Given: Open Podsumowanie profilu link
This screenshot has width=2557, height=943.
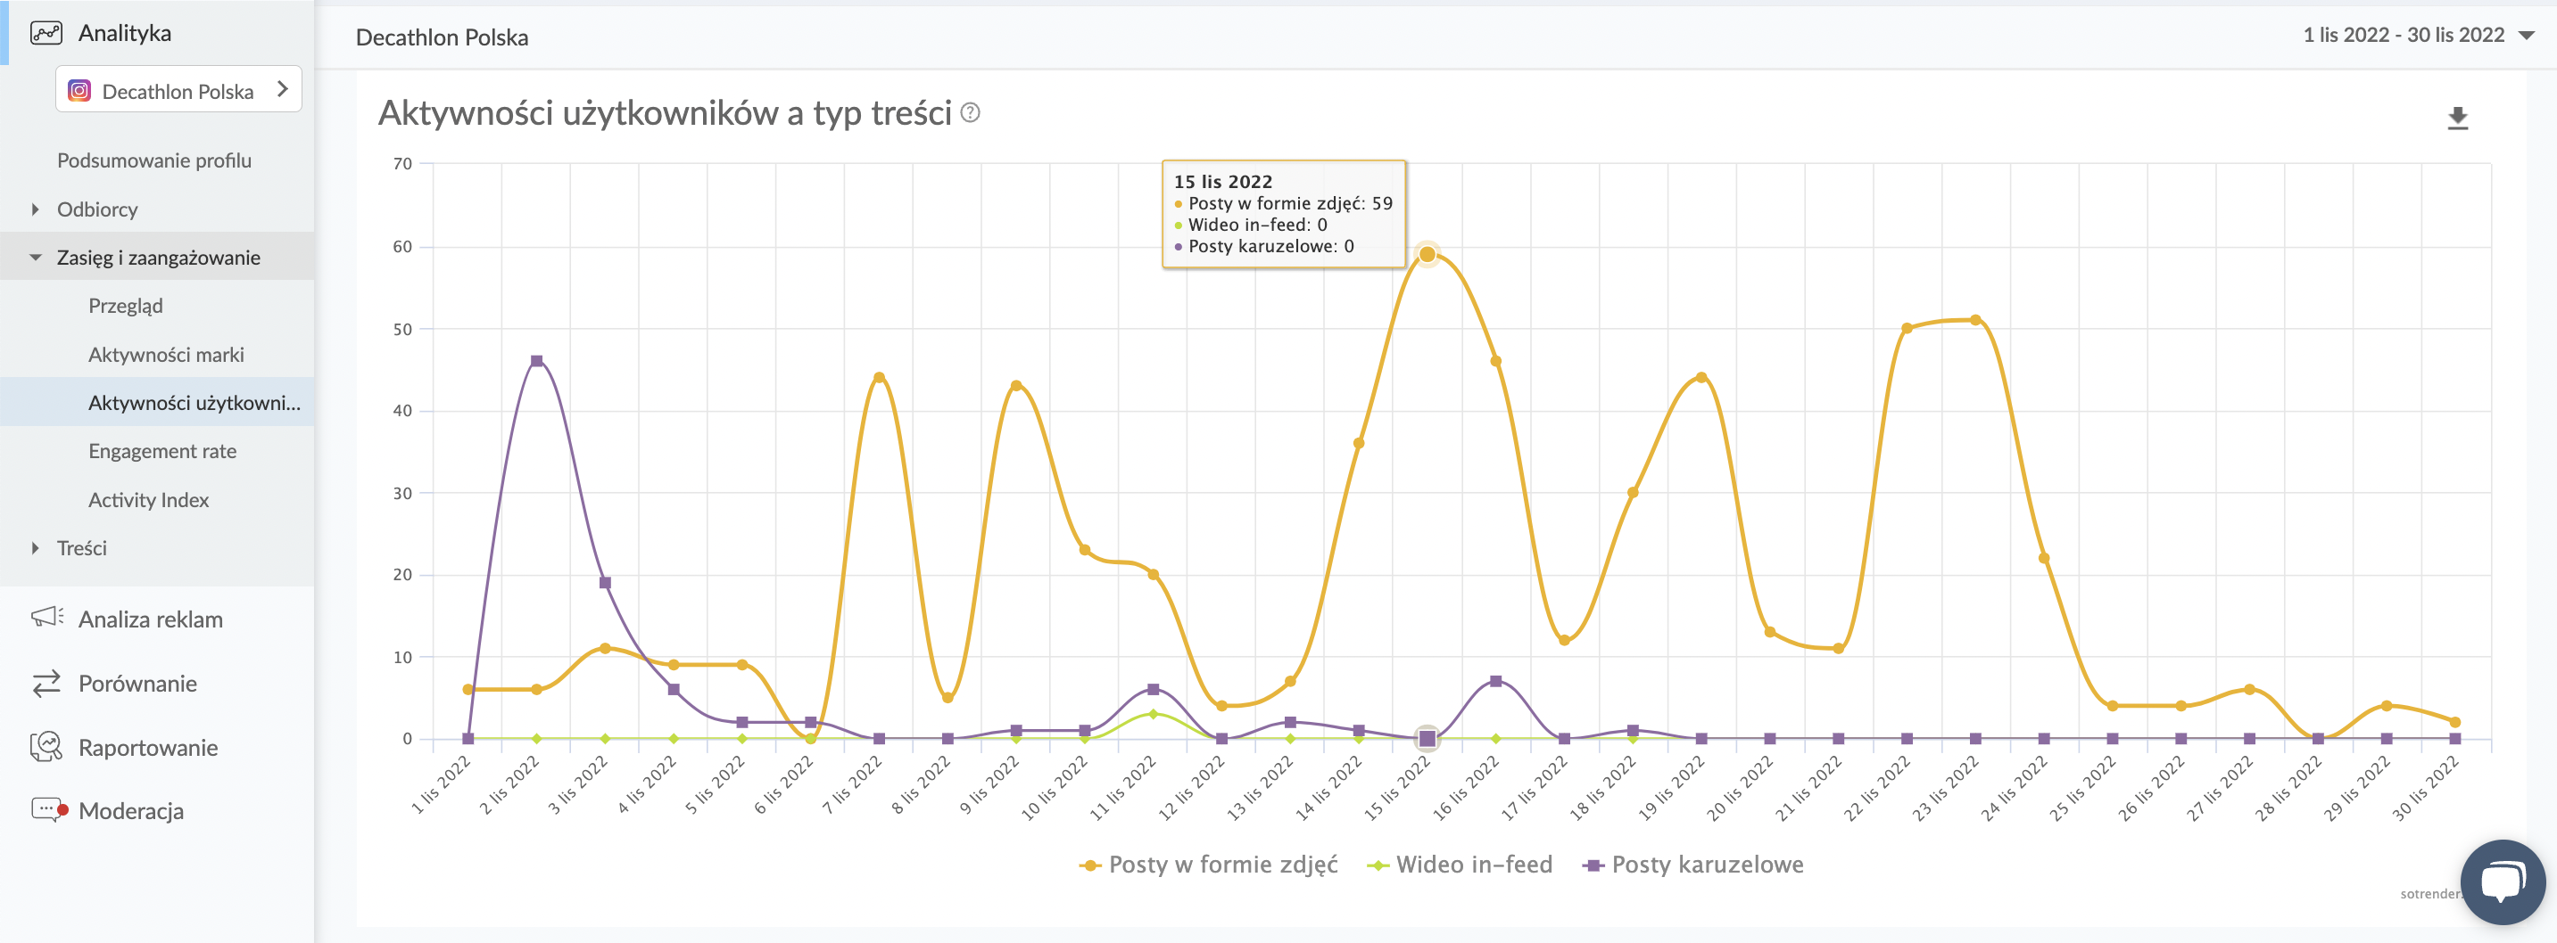Looking at the screenshot, I should coord(153,160).
